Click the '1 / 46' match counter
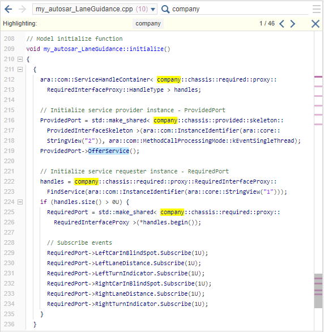 [x=267, y=23]
